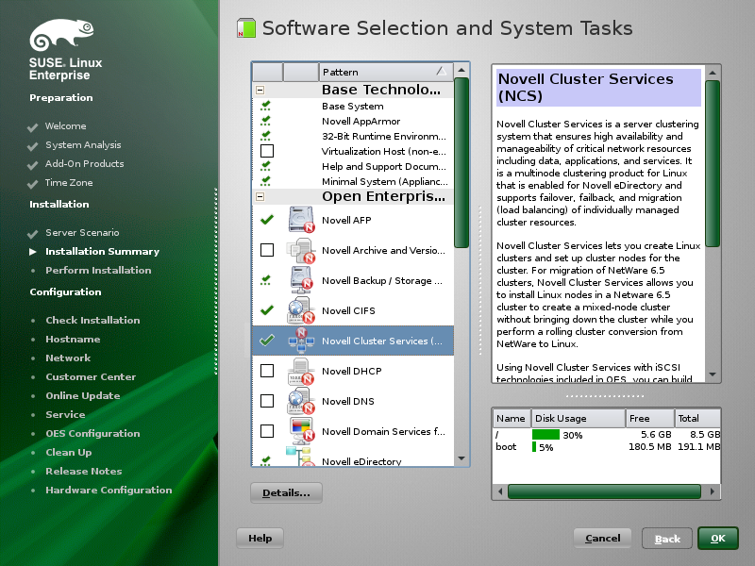
Task: Click the Novell Cluster Services network icon
Action: 301,341
